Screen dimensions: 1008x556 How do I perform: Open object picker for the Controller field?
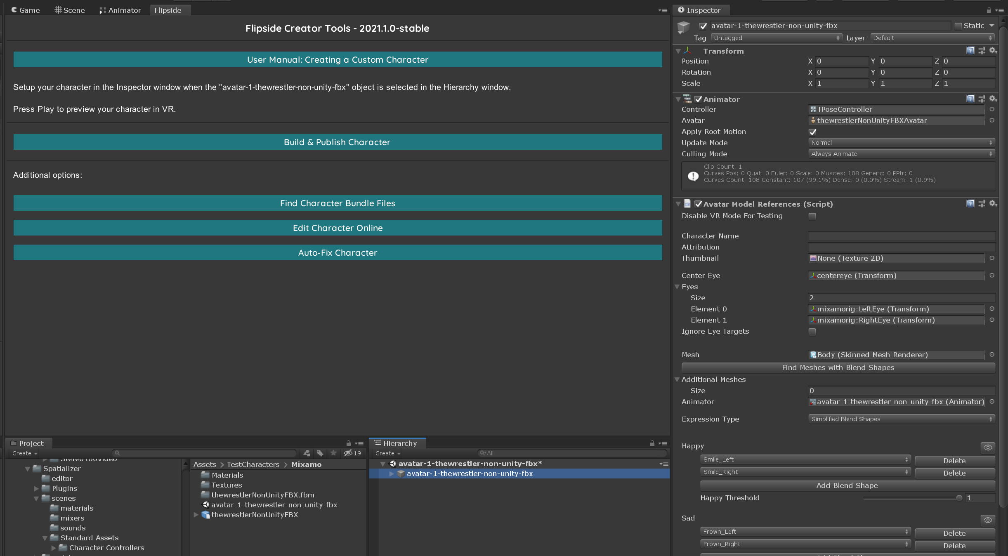pyautogui.click(x=992, y=109)
